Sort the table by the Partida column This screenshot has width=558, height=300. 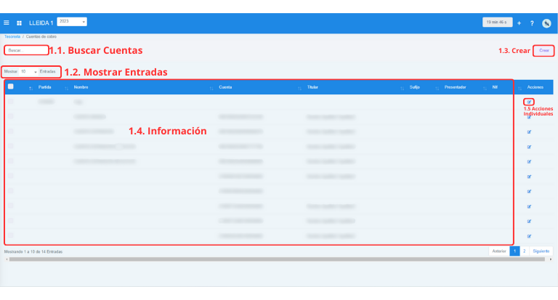pyautogui.click(x=45, y=87)
